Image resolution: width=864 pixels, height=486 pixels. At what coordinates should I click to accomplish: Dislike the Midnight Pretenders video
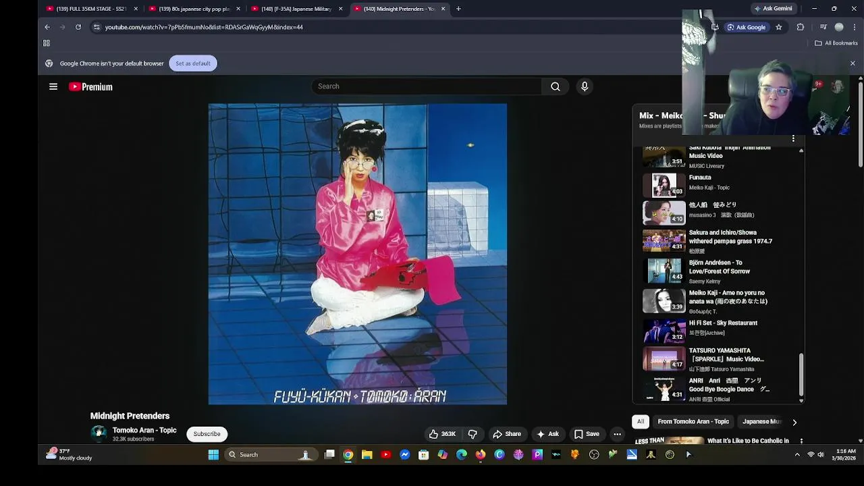(x=473, y=434)
